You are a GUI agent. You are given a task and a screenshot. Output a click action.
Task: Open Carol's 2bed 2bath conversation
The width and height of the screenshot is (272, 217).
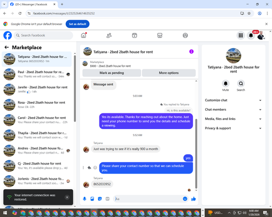pyautogui.click(x=36, y=120)
